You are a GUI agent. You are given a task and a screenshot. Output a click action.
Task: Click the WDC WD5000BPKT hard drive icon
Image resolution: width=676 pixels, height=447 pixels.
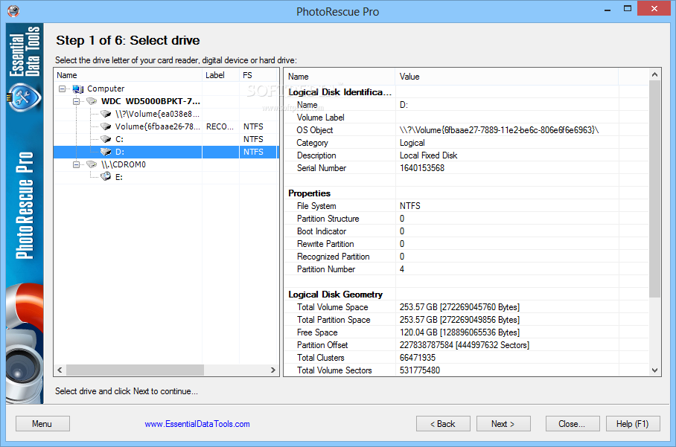tap(92, 101)
